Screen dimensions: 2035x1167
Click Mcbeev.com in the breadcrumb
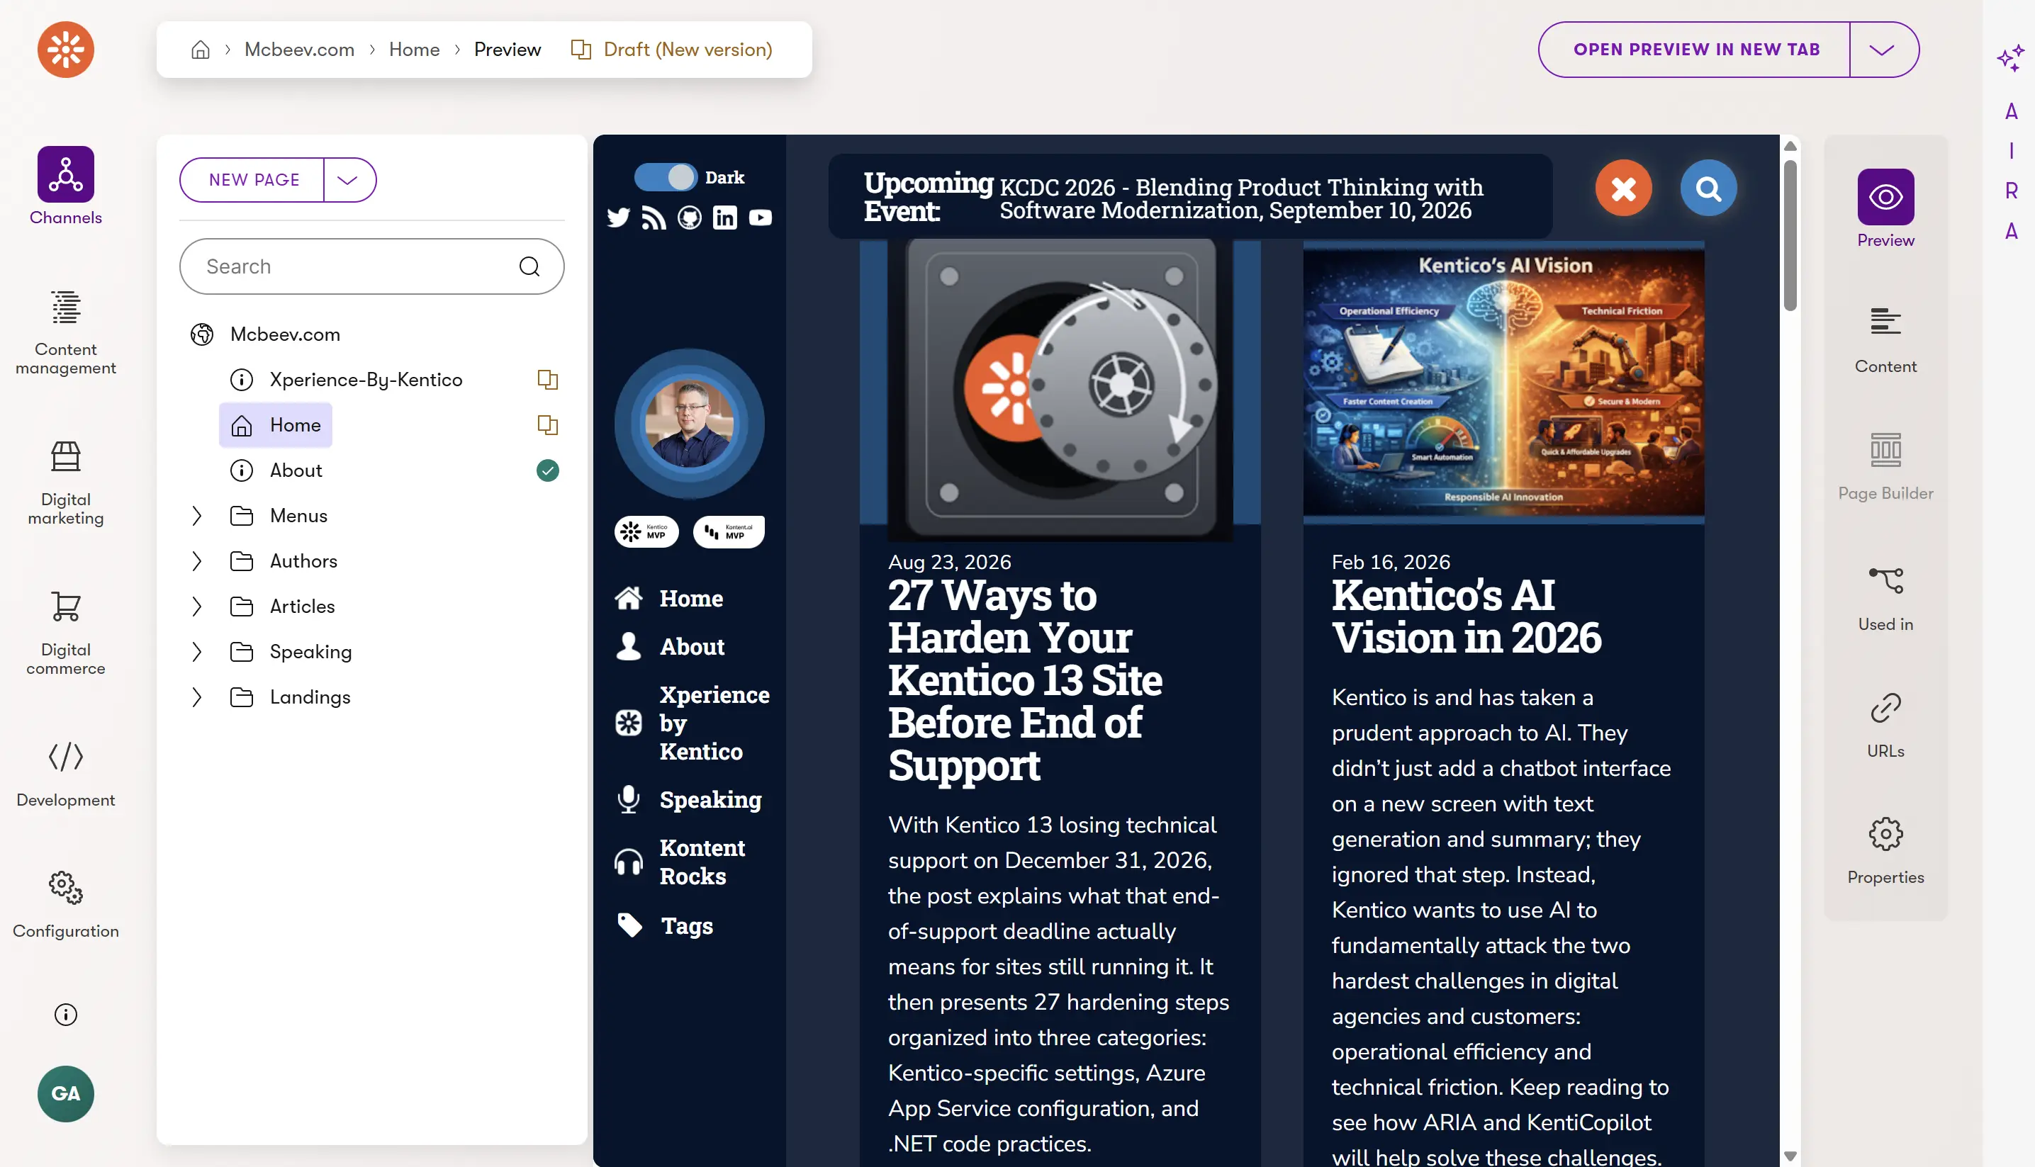(x=299, y=50)
